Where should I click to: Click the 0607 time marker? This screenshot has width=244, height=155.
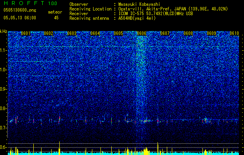click(165, 33)
